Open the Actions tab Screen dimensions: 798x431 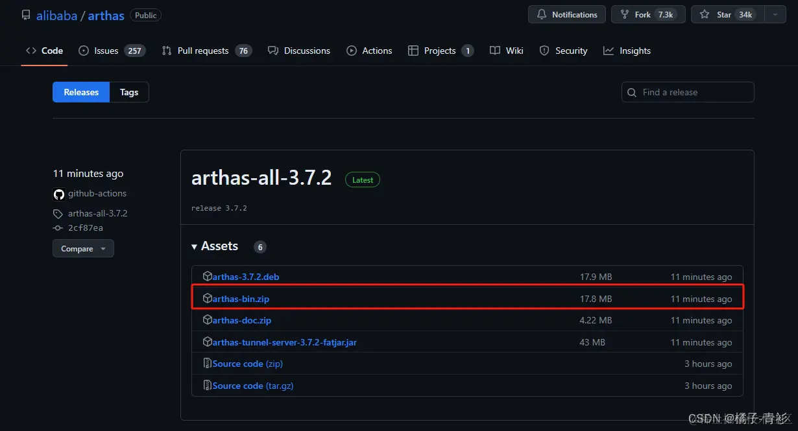pyautogui.click(x=369, y=51)
